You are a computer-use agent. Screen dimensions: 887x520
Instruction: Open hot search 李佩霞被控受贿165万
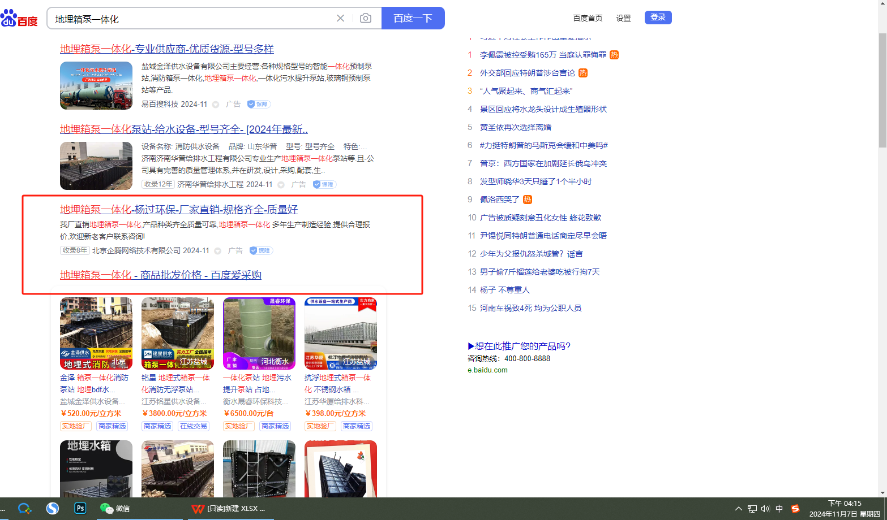point(543,55)
